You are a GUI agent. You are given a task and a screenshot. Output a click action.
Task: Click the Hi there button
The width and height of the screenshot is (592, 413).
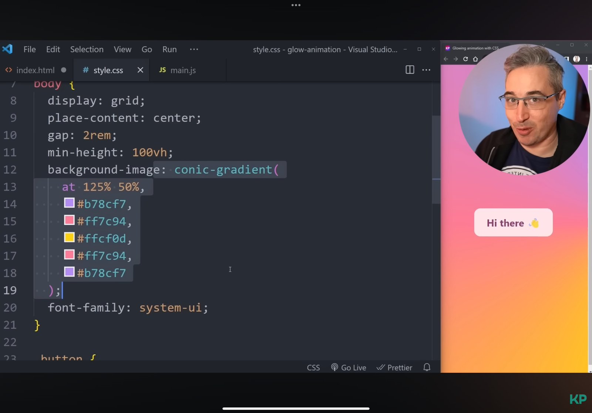(x=513, y=223)
